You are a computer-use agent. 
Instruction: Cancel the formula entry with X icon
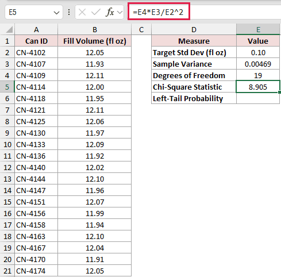82,13
